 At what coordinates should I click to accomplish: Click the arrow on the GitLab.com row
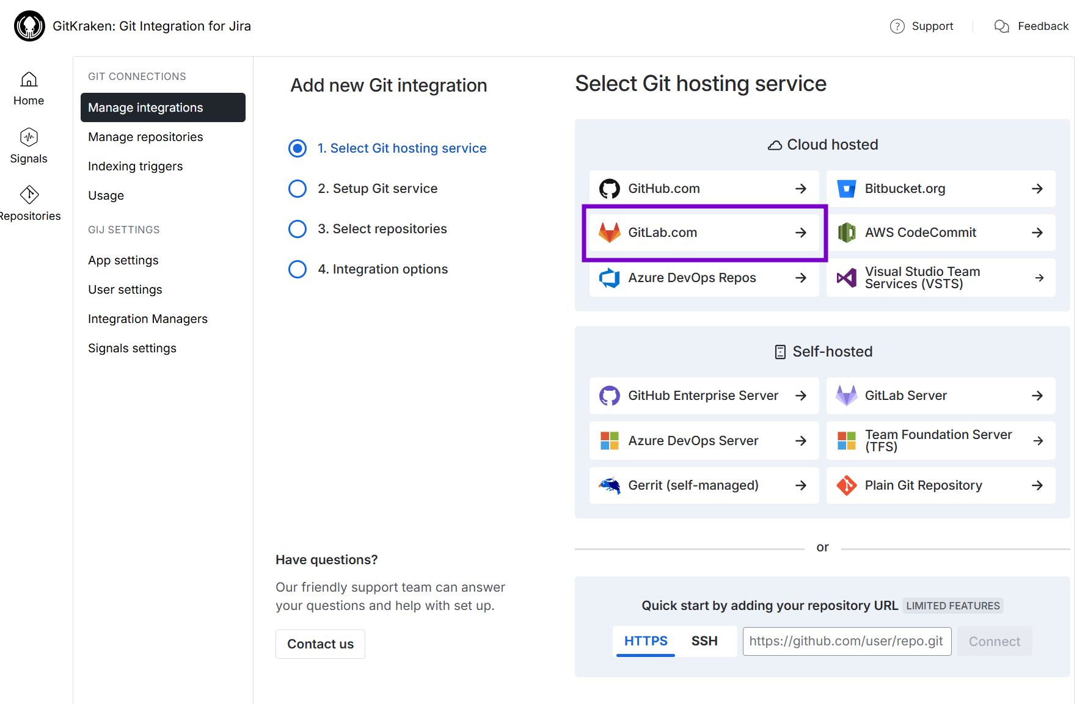click(801, 233)
